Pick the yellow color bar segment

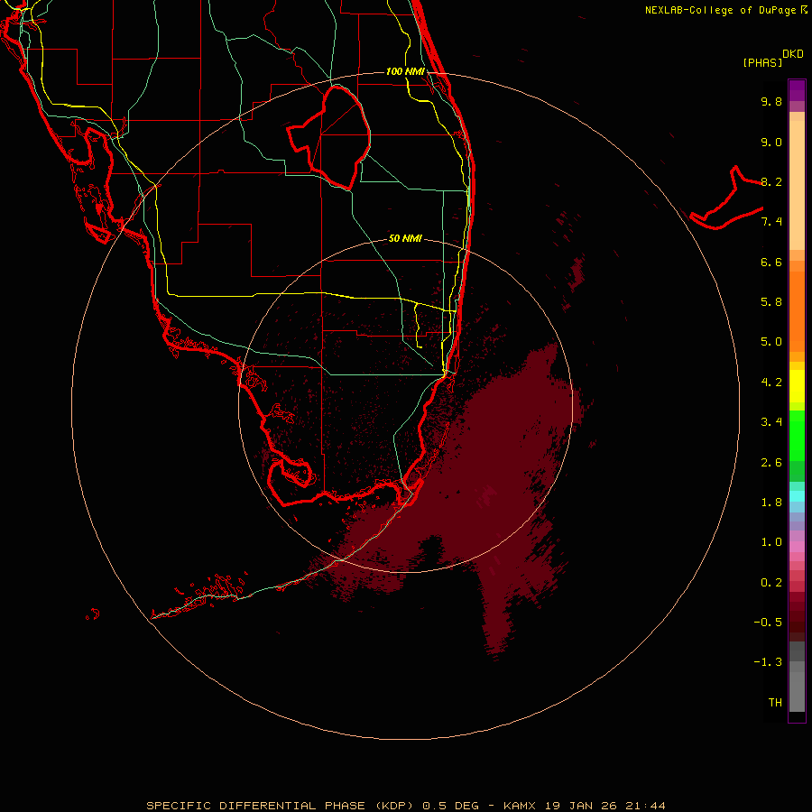pyautogui.click(x=797, y=386)
